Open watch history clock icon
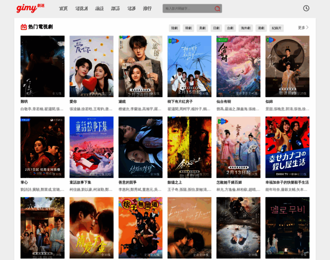This screenshot has height=260, width=330. click(x=306, y=8)
